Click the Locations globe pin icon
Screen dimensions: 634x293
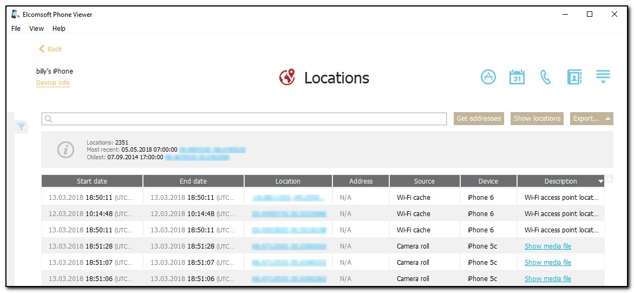coord(287,77)
